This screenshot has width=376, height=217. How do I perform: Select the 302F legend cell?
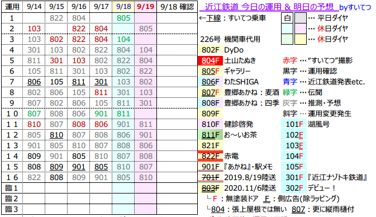pyautogui.click(x=294, y=188)
